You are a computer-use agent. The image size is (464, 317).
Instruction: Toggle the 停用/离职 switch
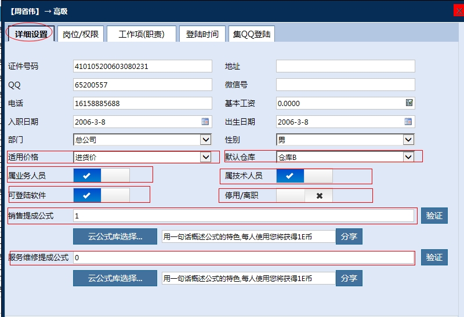pyautogui.click(x=304, y=195)
